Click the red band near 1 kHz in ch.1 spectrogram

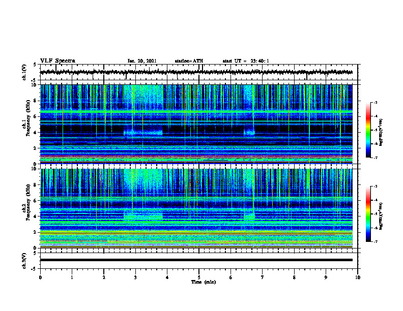point(196,156)
